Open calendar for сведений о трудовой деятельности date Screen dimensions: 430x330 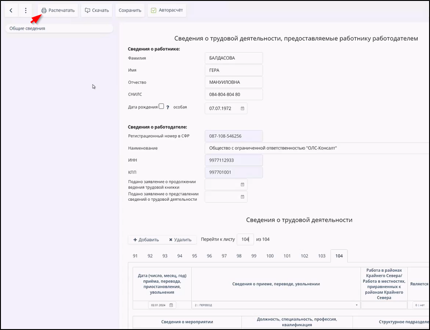242,197
